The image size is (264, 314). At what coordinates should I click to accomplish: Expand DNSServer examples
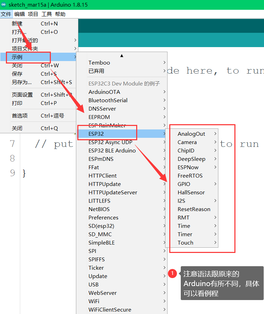pyautogui.click(x=122, y=109)
